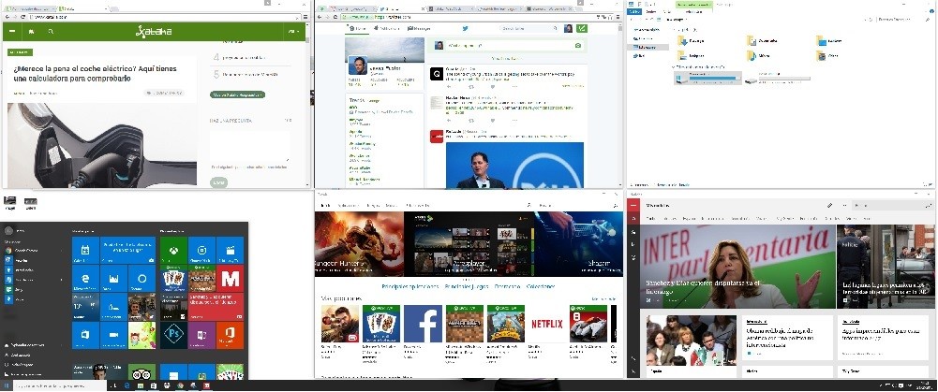Click the search icon in the Store window

(615, 206)
